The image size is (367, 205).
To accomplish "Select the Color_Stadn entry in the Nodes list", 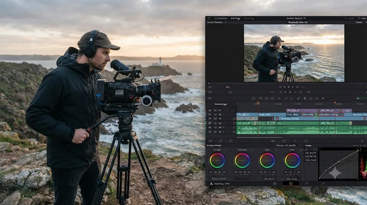I will [x=311, y=160].
